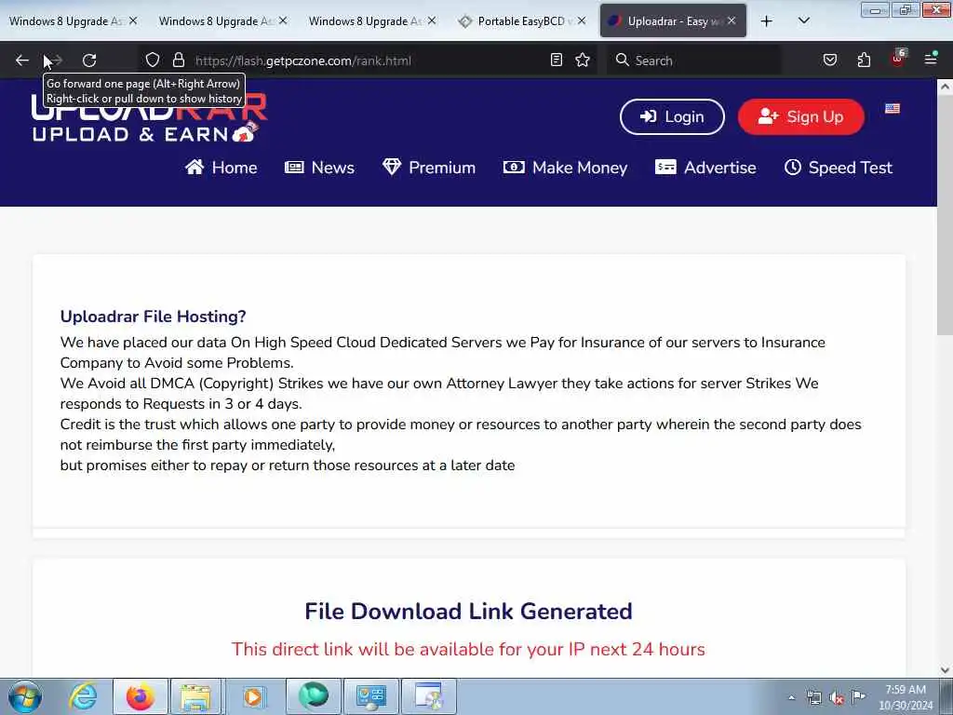Close the first Windows 8 Upgrade tab
Viewport: 953px width, 715px height.
point(133,21)
